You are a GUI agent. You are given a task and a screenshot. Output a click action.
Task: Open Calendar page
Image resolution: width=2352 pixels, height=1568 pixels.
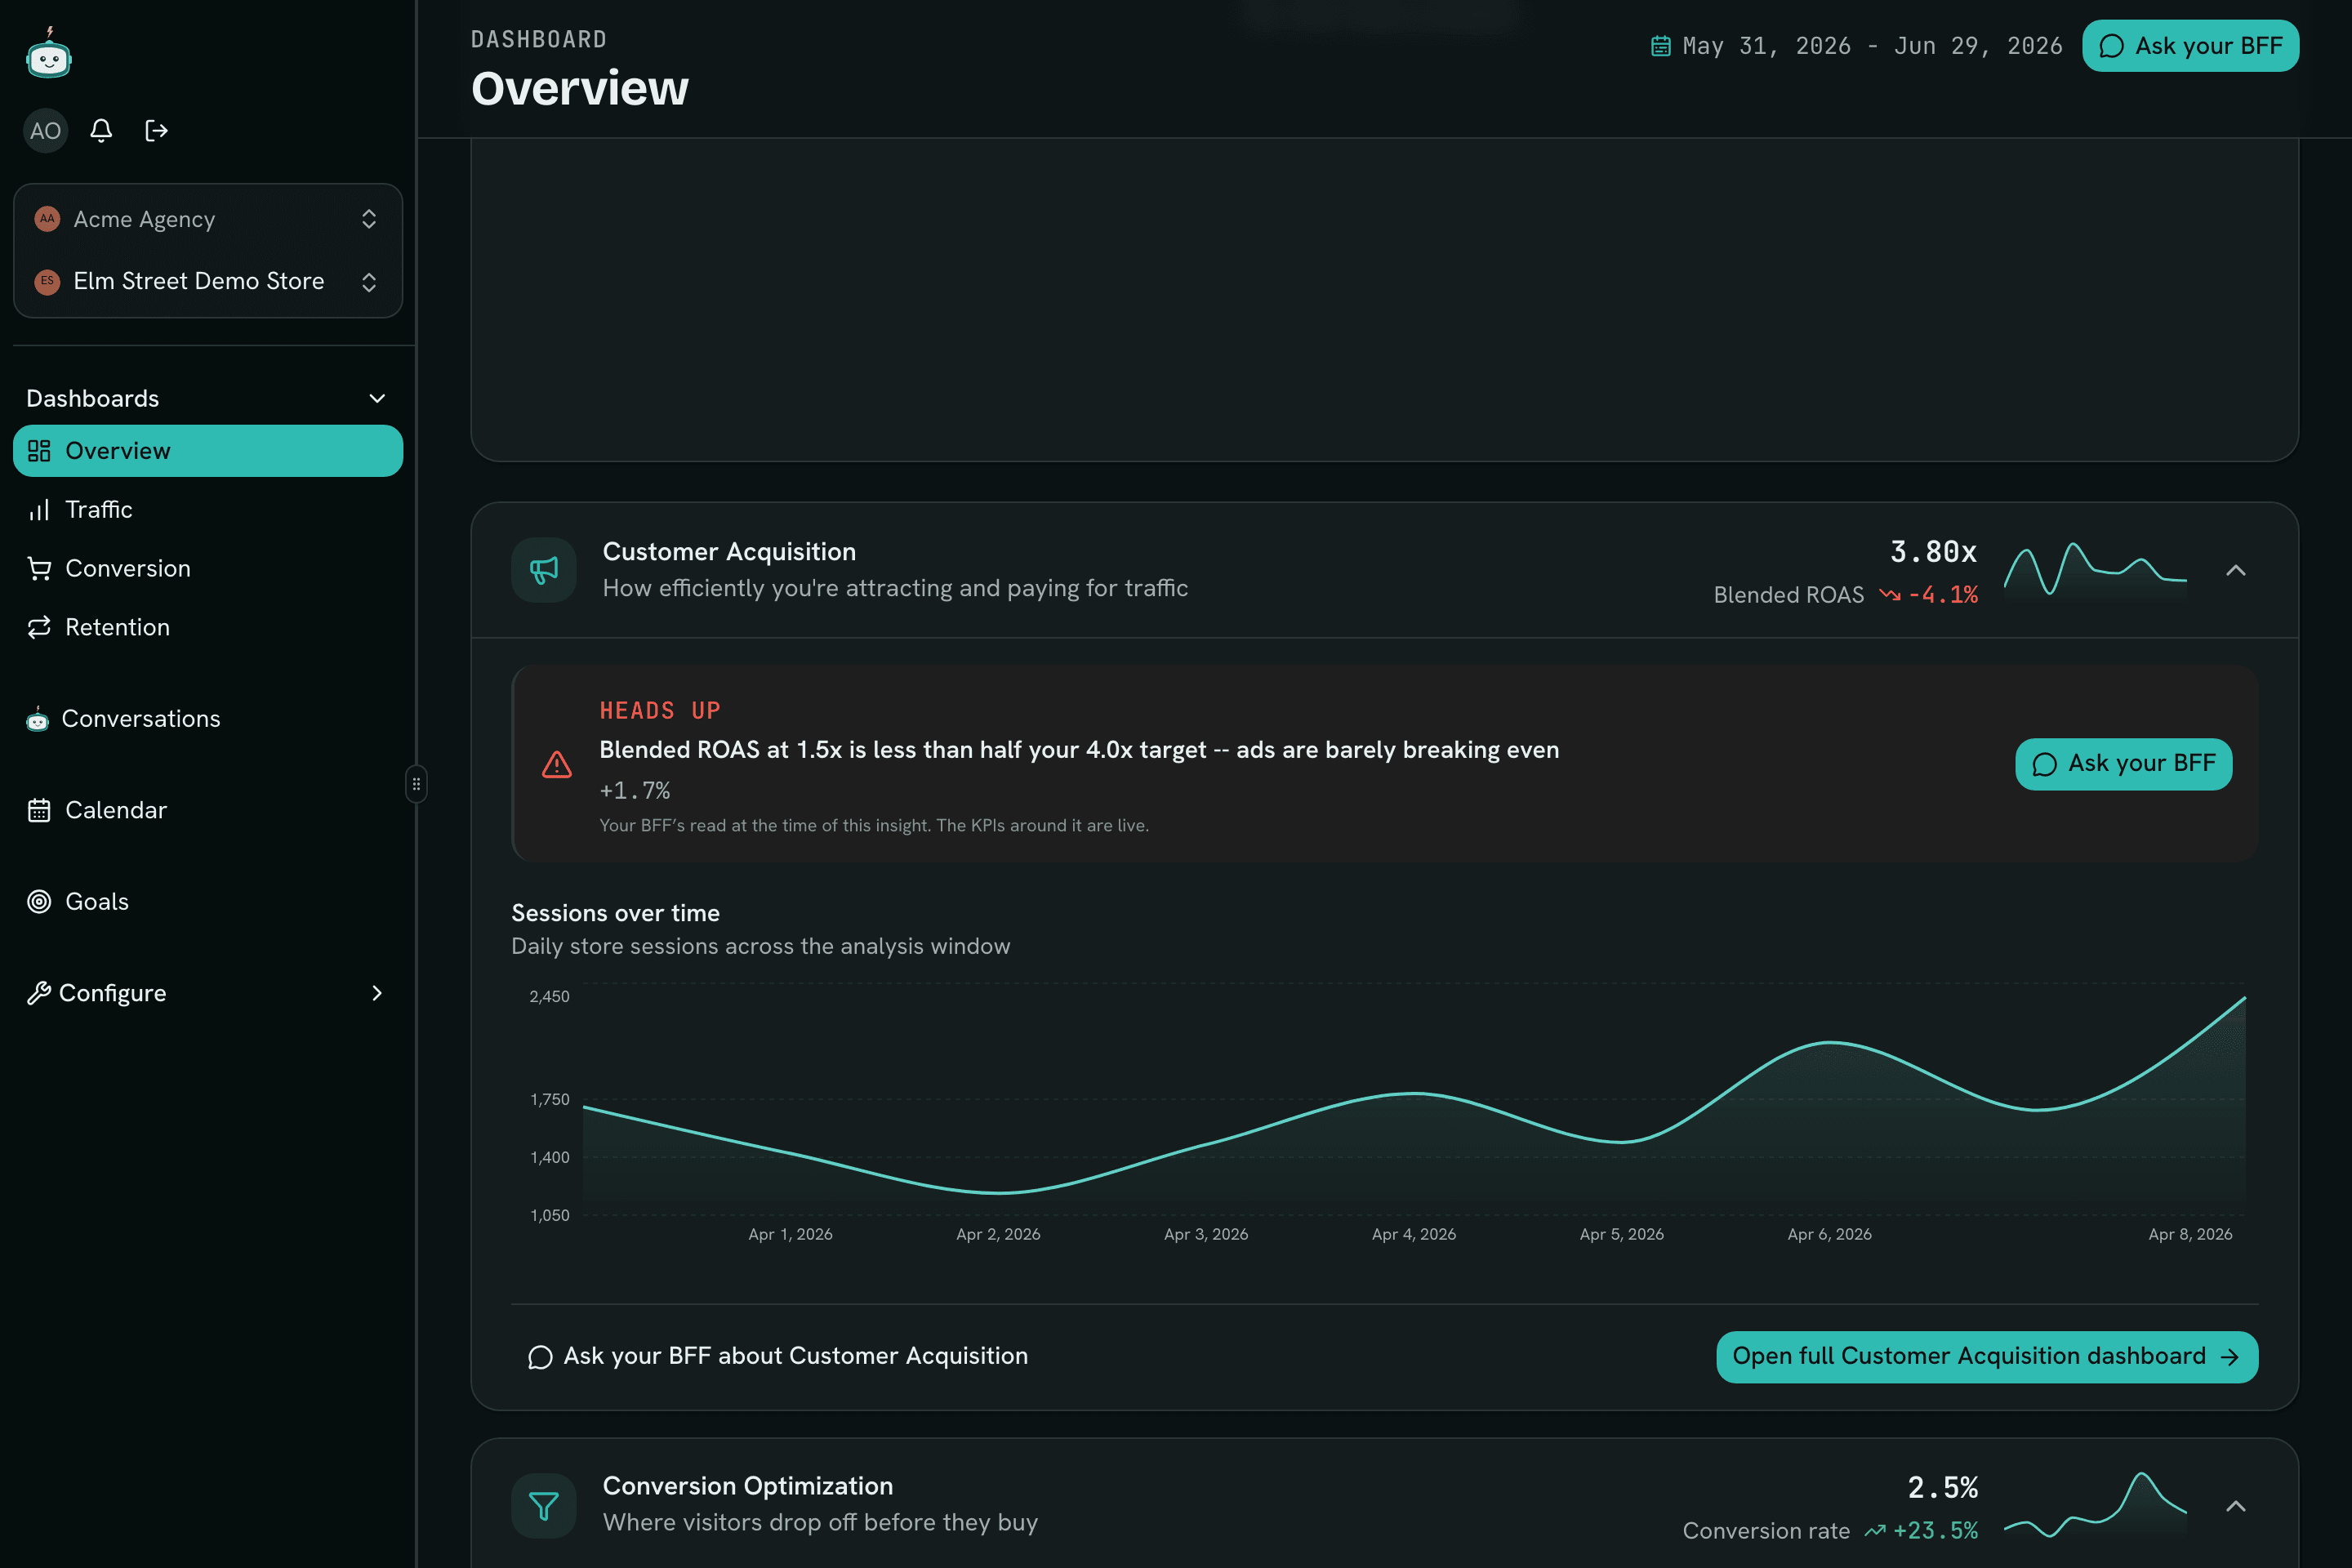point(208,810)
